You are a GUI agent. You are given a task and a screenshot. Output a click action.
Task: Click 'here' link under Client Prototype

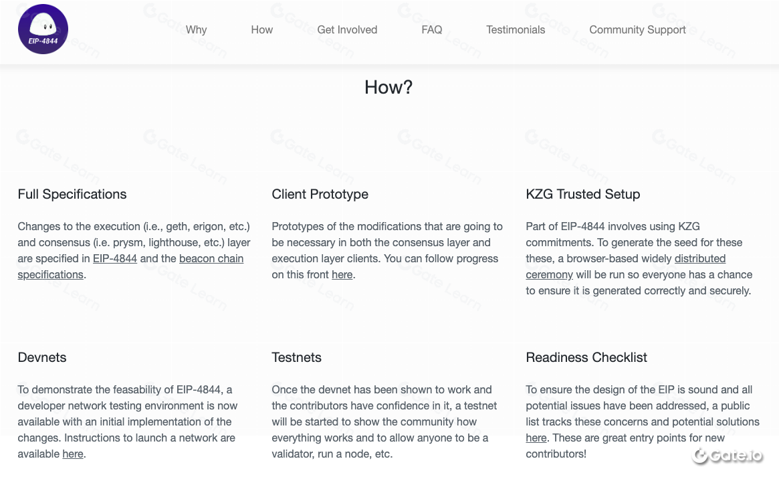pyautogui.click(x=342, y=275)
